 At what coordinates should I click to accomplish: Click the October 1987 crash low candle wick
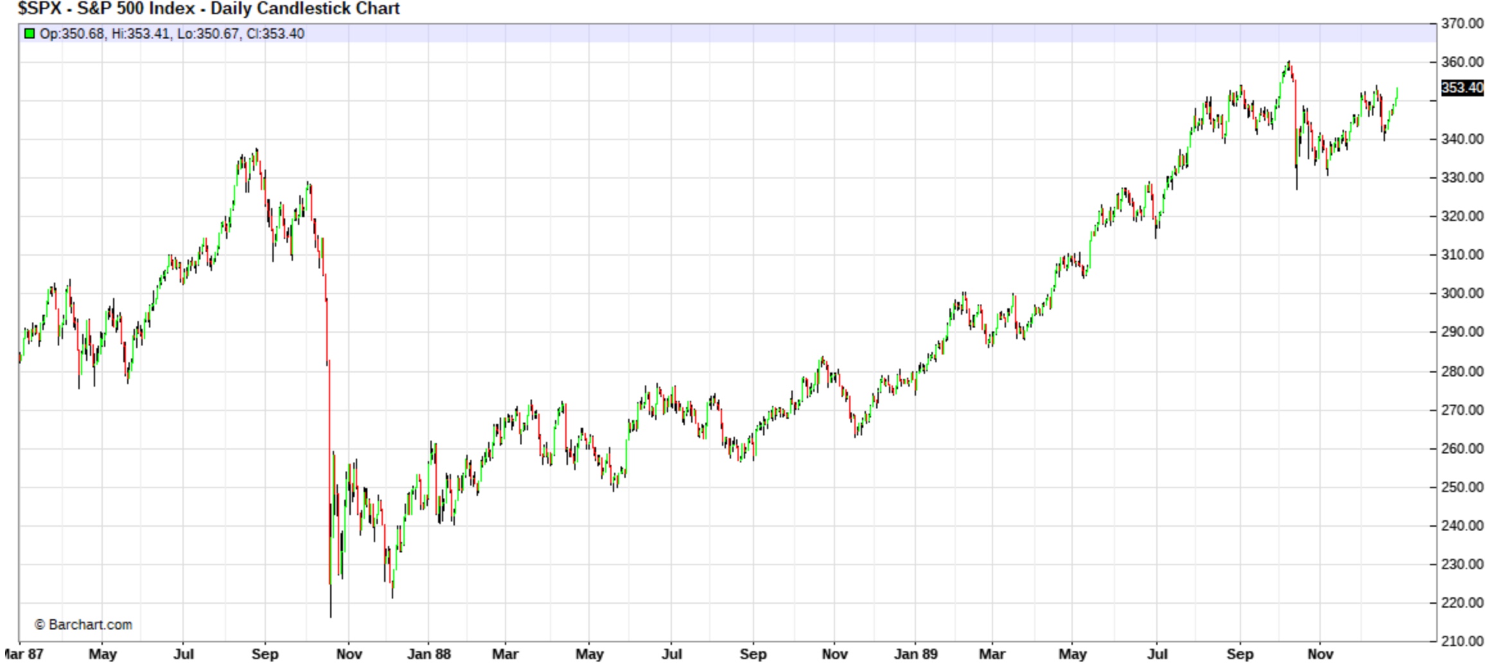point(331,604)
